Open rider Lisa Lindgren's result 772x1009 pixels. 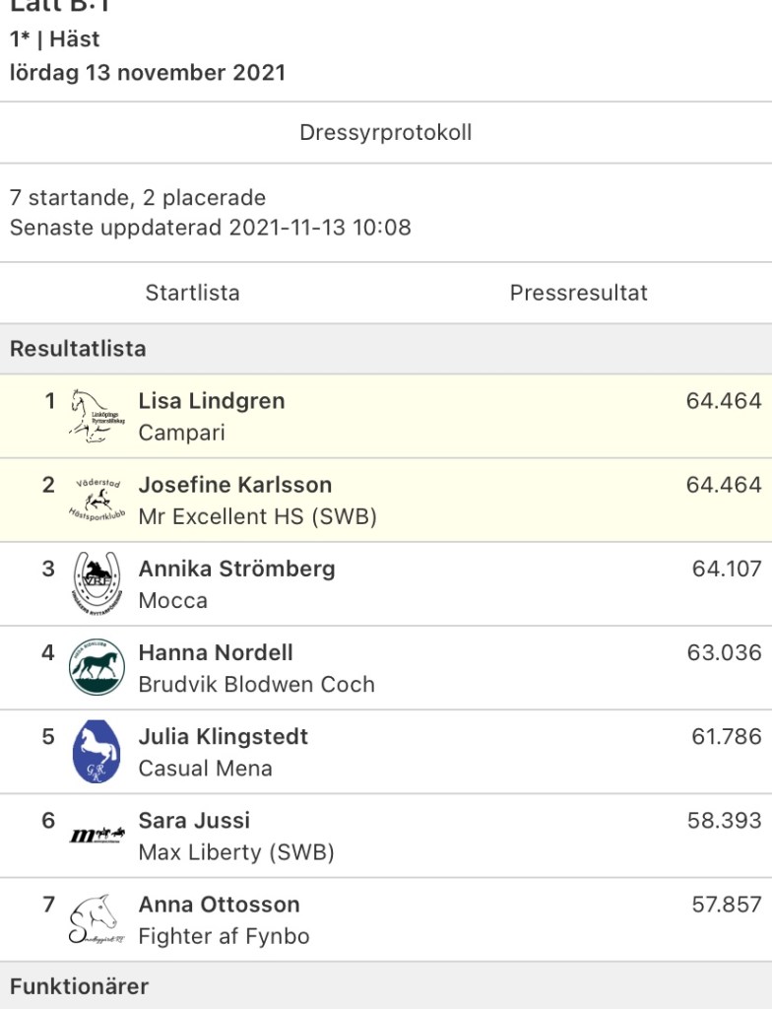(x=212, y=401)
